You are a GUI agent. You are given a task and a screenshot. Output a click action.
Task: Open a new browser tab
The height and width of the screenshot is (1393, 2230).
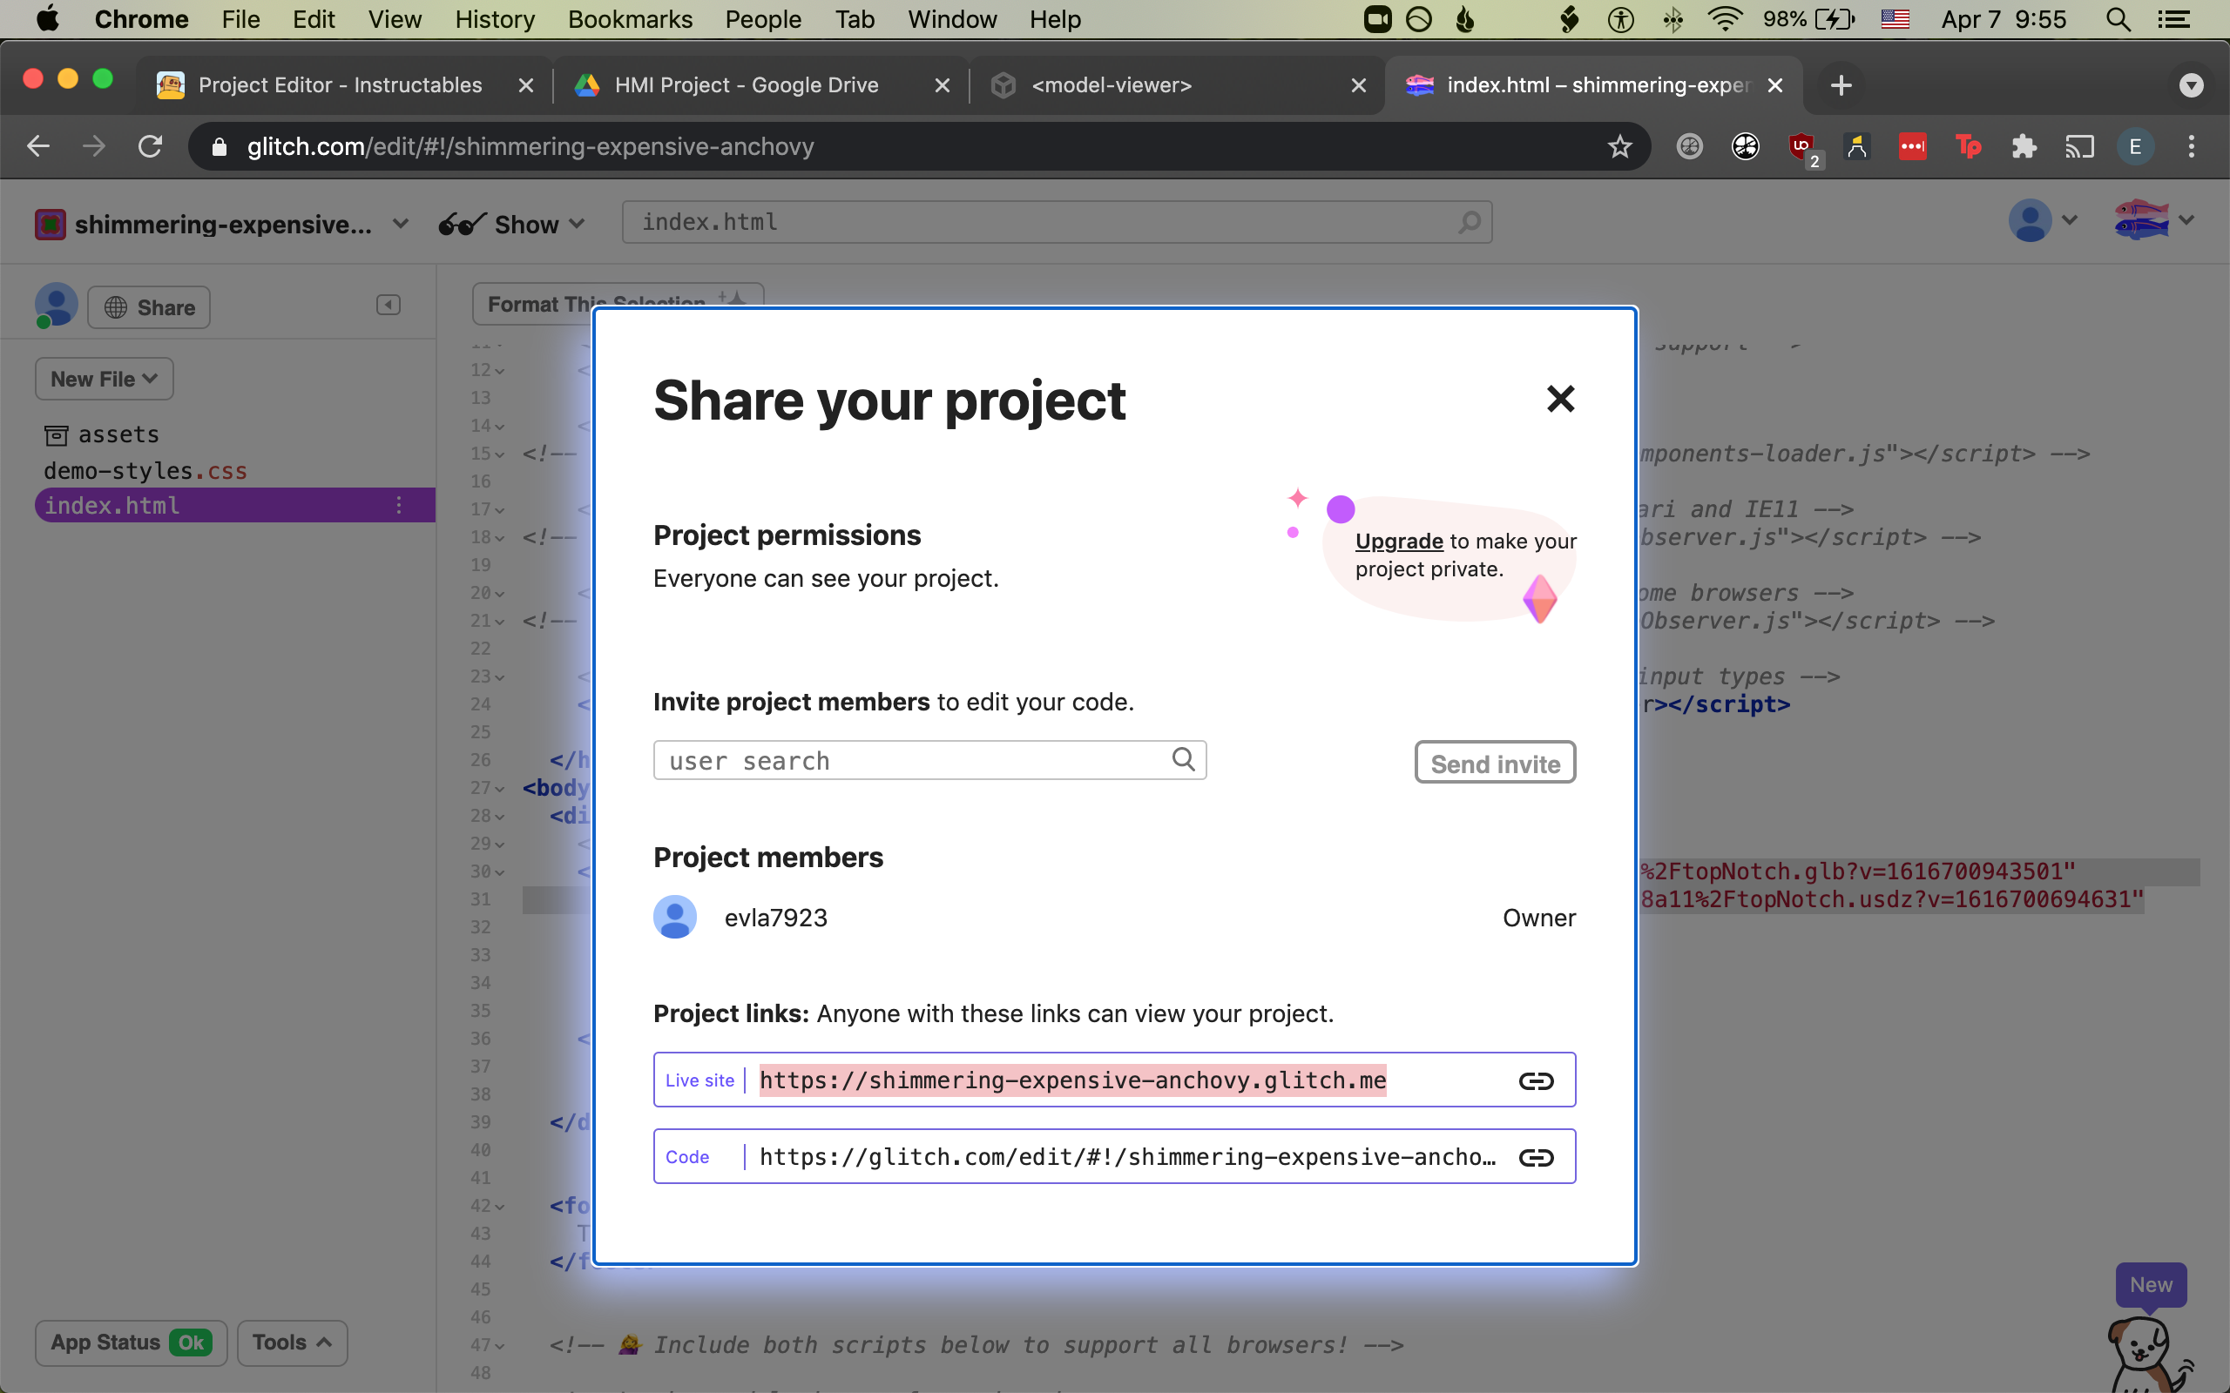point(1841,85)
